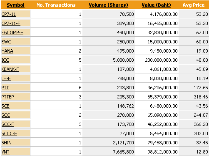Open the SCC symbol link
The image size is (209, 156).
tap(6, 115)
